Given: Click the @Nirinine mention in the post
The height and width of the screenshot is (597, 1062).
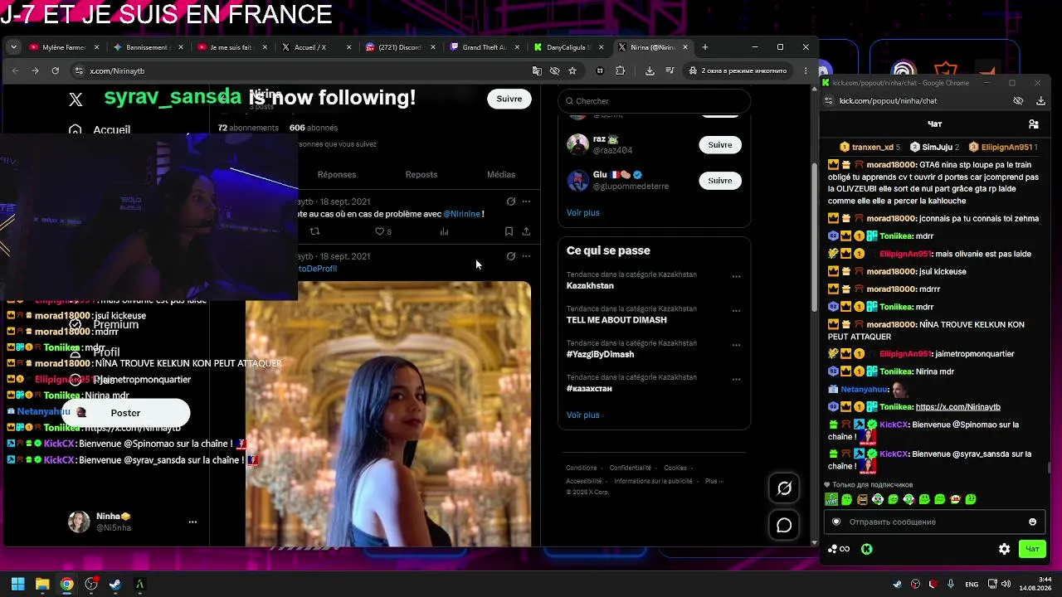Looking at the screenshot, I should pos(462,214).
